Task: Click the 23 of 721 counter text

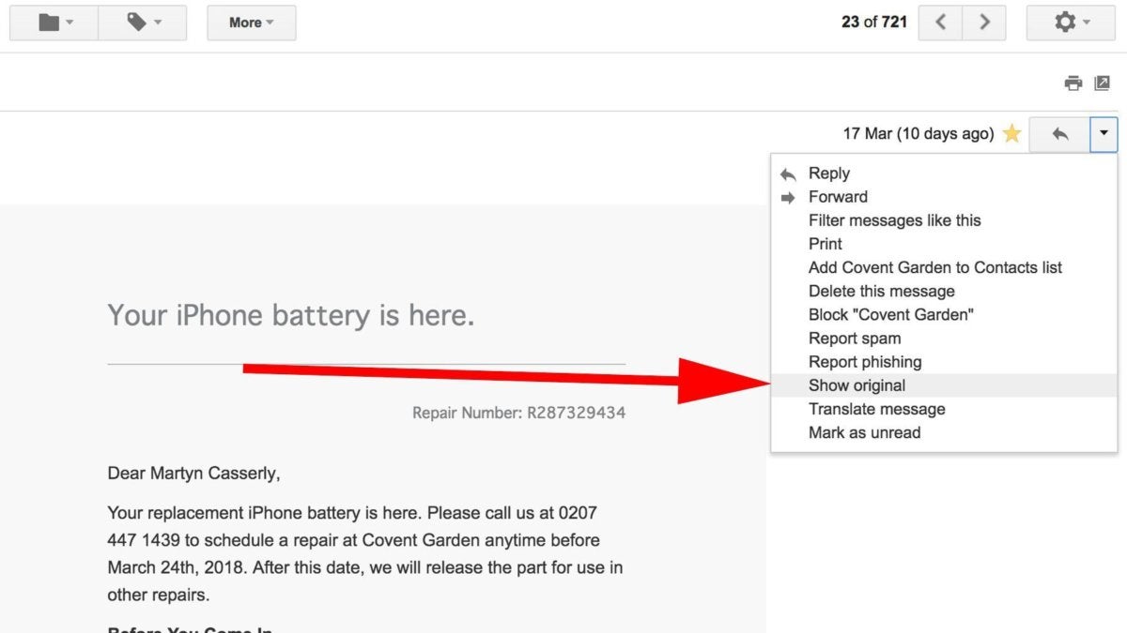Action: (x=874, y=22)
